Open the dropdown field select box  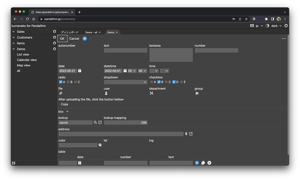126,82
